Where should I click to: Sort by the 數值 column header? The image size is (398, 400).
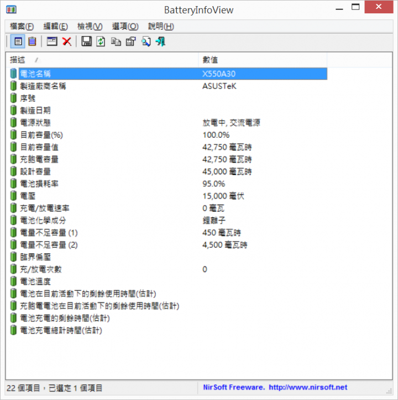(x=263, y=60)
